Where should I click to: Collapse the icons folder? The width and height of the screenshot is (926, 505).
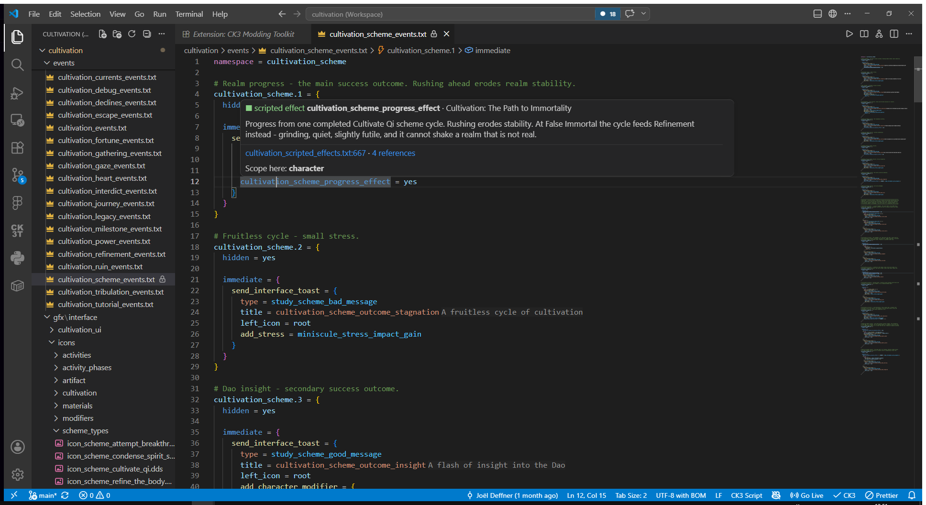[66, 342]
